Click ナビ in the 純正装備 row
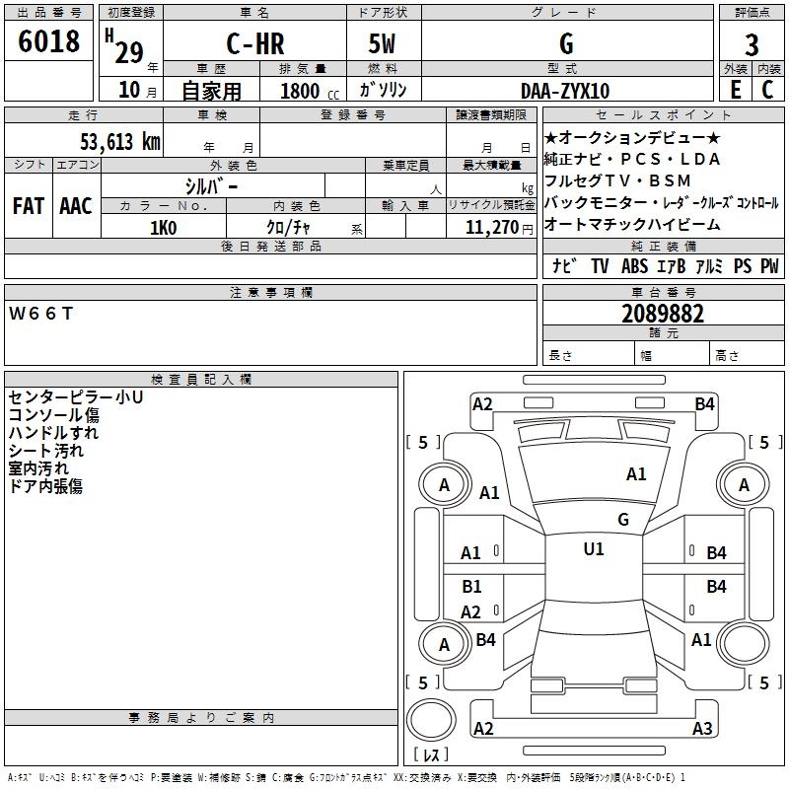The width and height of the screenshot is (789, 789). (x=564, y=265)
